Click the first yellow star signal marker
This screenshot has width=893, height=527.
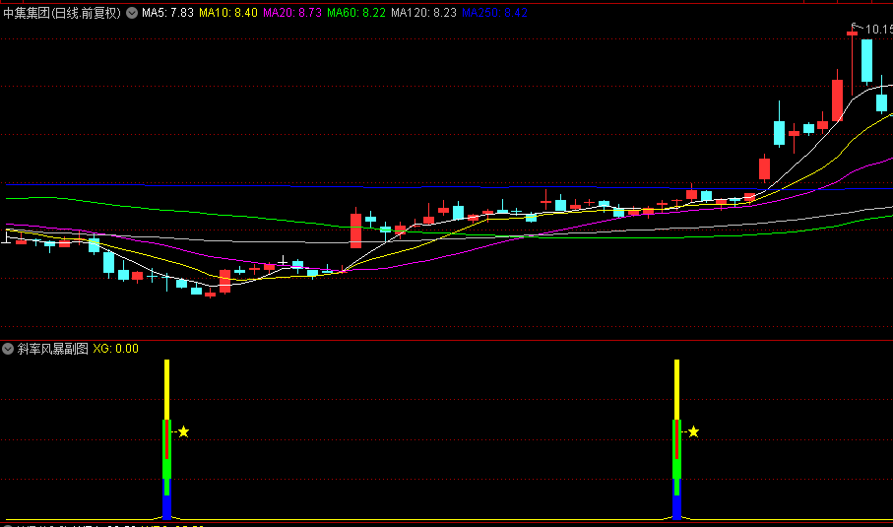coord(183,431)
